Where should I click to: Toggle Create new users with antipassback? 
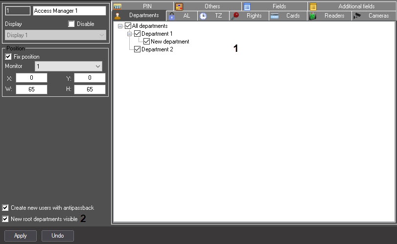pos(5,208)
